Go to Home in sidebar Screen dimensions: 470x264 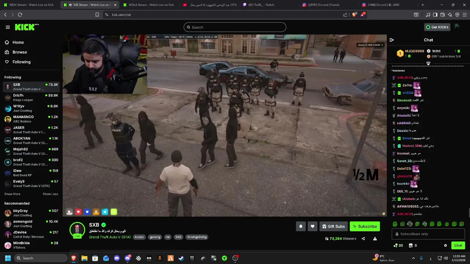pyautogui.click(x=15, y=42)
